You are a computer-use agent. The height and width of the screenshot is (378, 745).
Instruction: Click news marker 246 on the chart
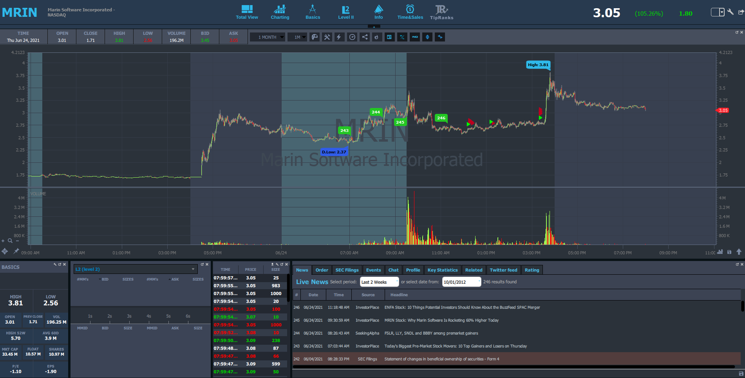(441, 118)
